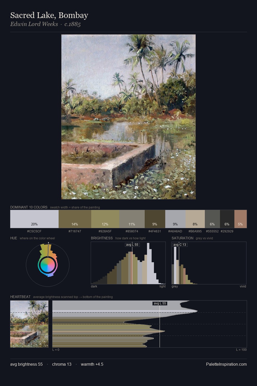Click the #292929 near-black swatch
257x386 pixels.
pyautogui.click(x=227, y=219)
